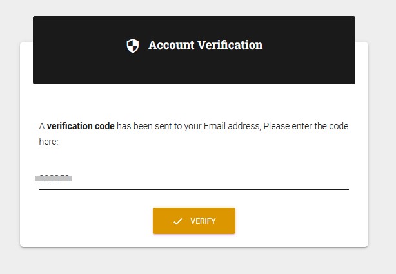Focus the verification code input field

pos(194,179)
